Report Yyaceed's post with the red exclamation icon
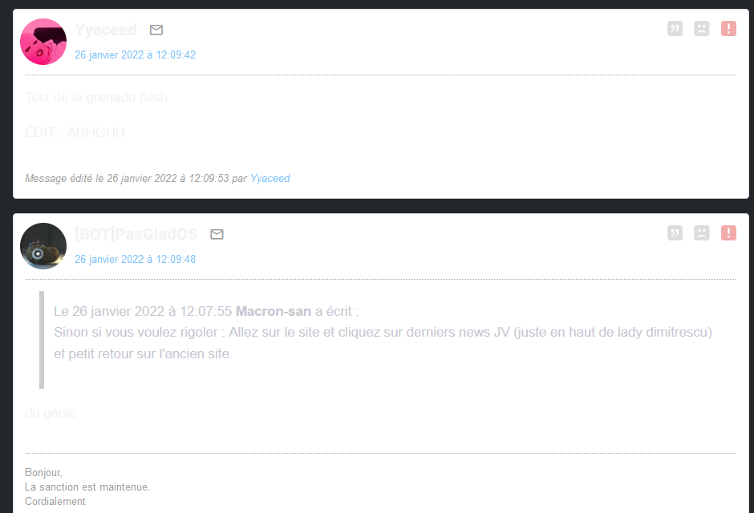The image size is (754, 513). tap(728, 29)
